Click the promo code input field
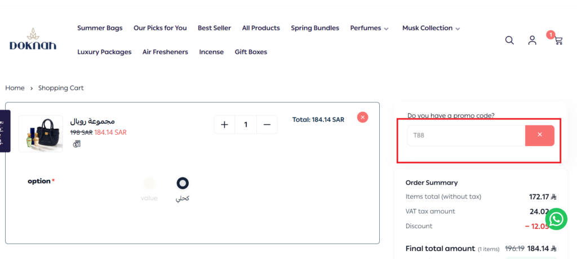This screenshot has height=259, width=577. pyautogui.click(x=466, y=135)
